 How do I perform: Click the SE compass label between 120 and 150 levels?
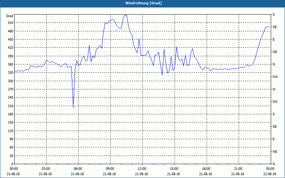275,127
